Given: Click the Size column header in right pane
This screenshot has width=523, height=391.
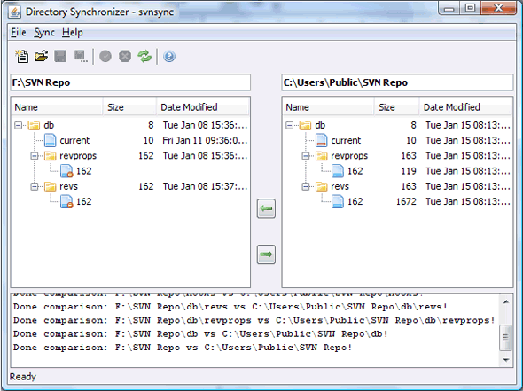Looking at the screenshot, I should (396, 107).
